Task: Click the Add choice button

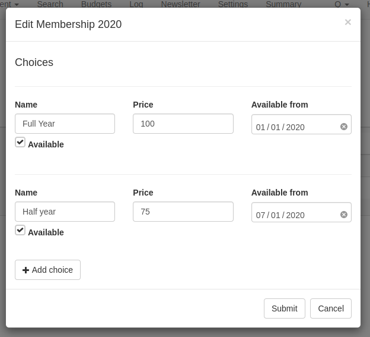Action: click(x=47, y=270)
